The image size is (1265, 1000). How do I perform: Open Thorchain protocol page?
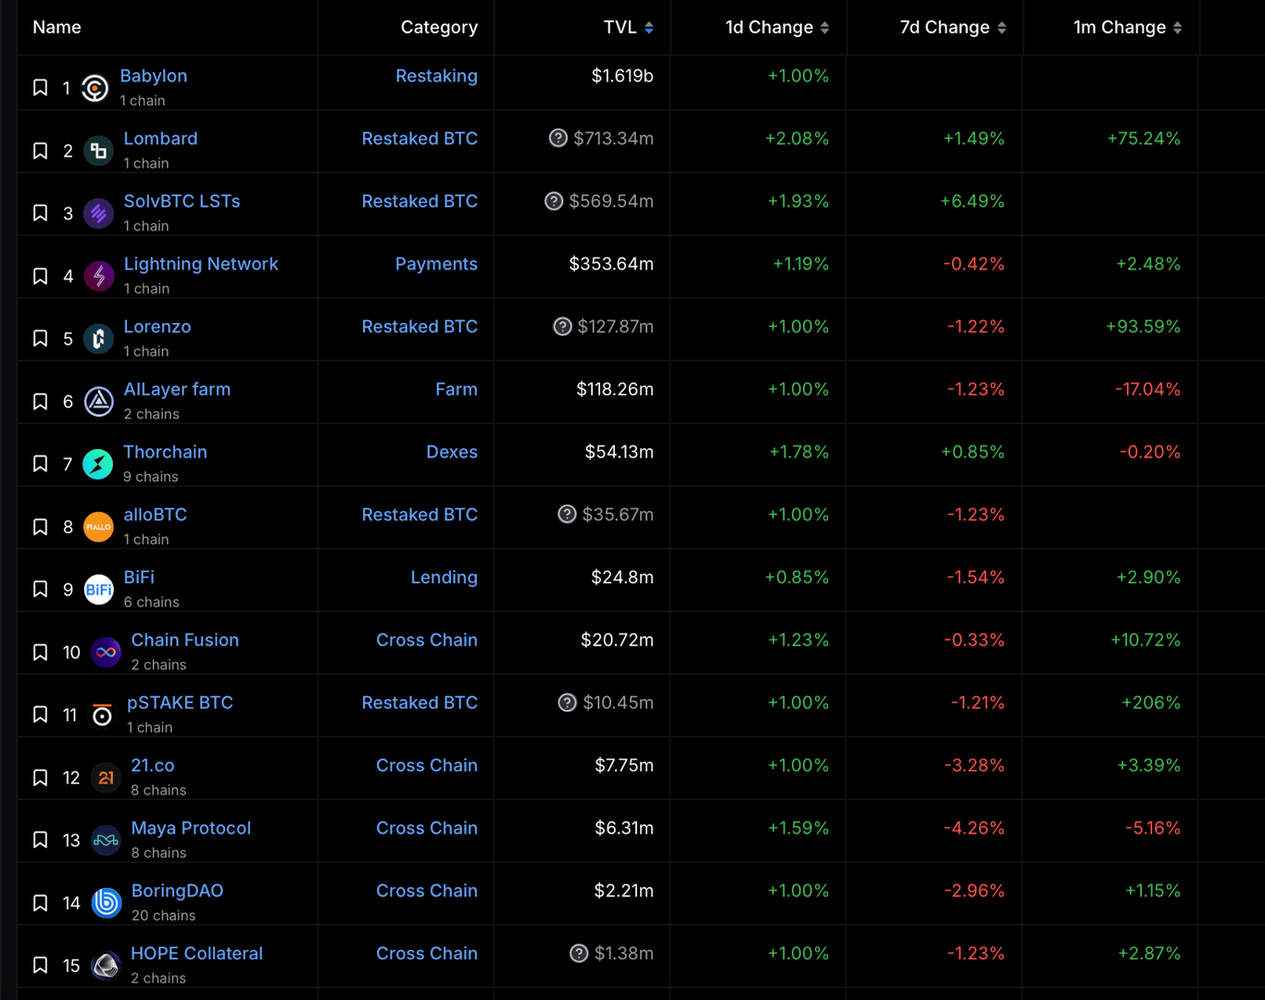[x=166, y=452]
